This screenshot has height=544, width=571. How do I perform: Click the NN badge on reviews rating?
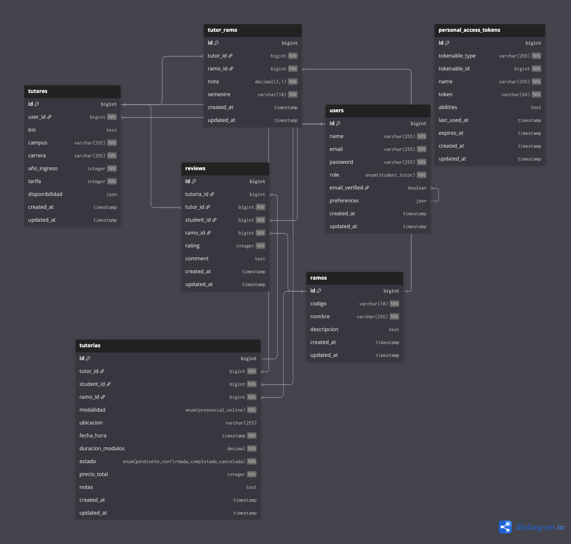tap(260, 246)
